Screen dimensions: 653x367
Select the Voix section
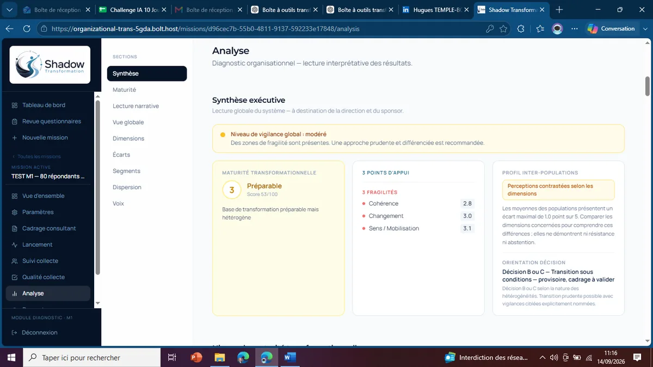point(147,204)
